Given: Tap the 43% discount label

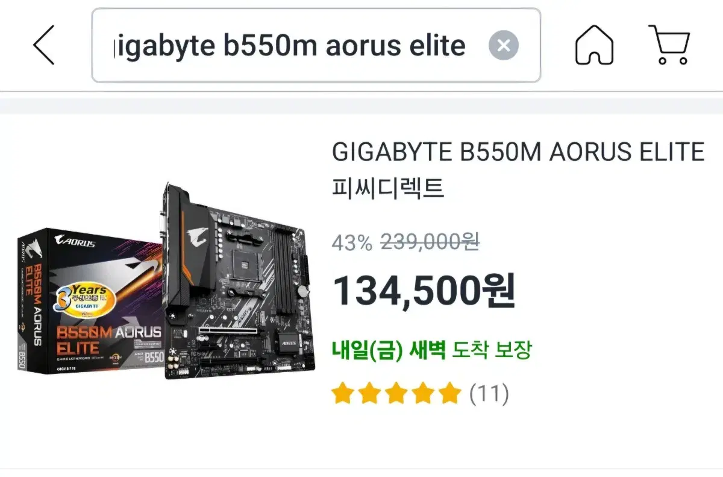Looking at the screenshot, I should click(x=352, y=242).
